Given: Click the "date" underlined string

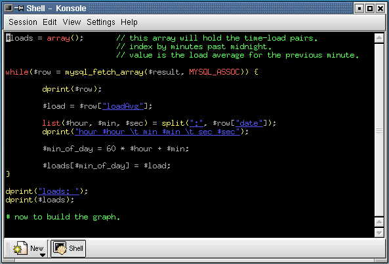Looking at the screenshot, I should [249, 123].
